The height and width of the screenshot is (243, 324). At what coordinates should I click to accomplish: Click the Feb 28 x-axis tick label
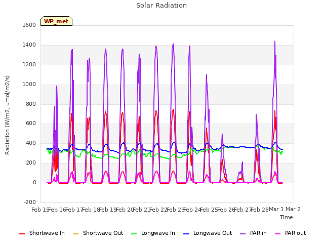coord(260,210)
